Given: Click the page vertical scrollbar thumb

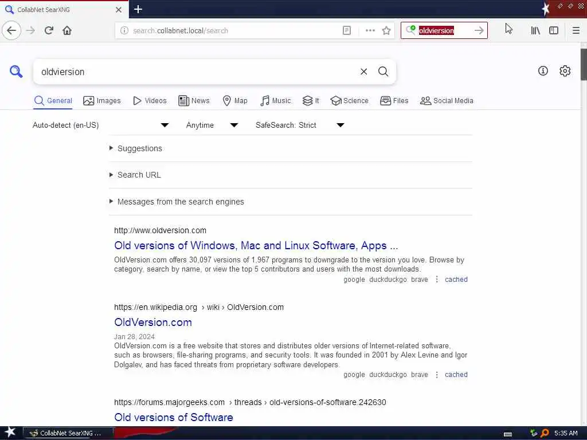Looking at the screenshot, I should (x=583, y=64).
